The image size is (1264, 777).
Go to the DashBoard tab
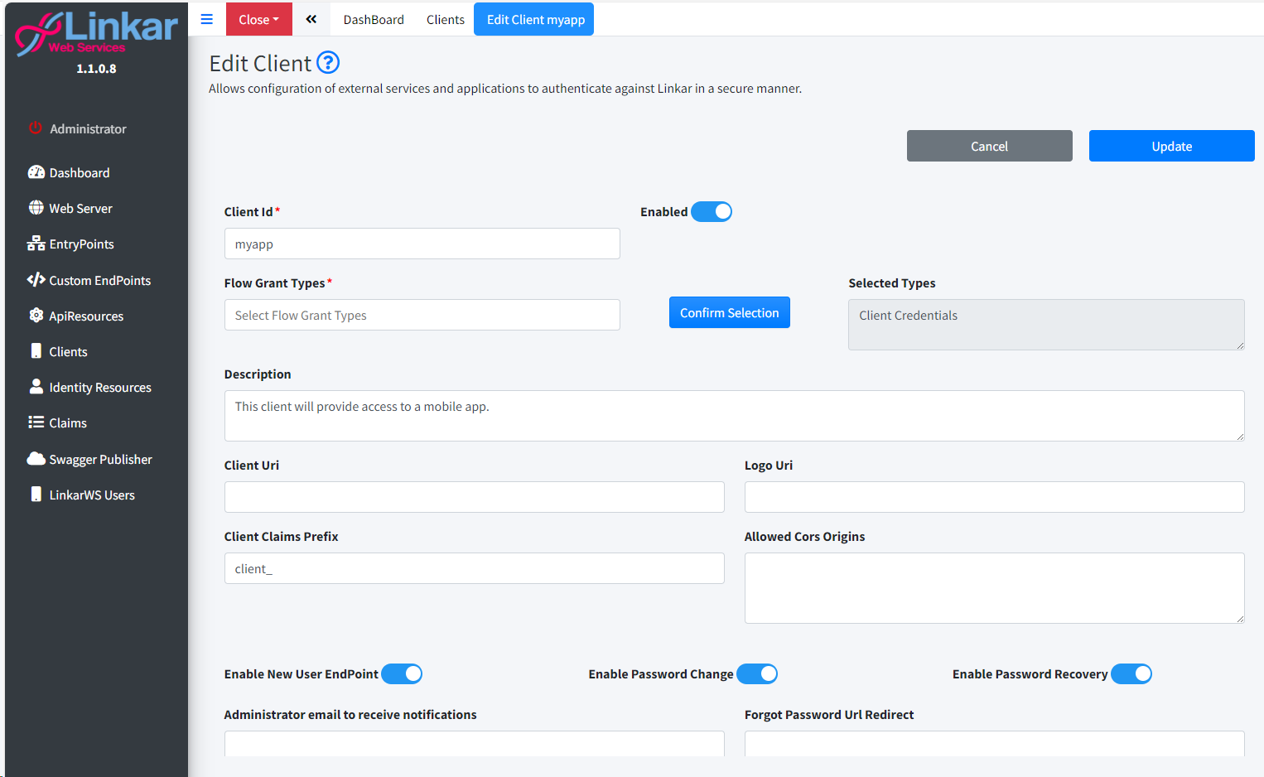pyautogui.click(x=374, y=19)
